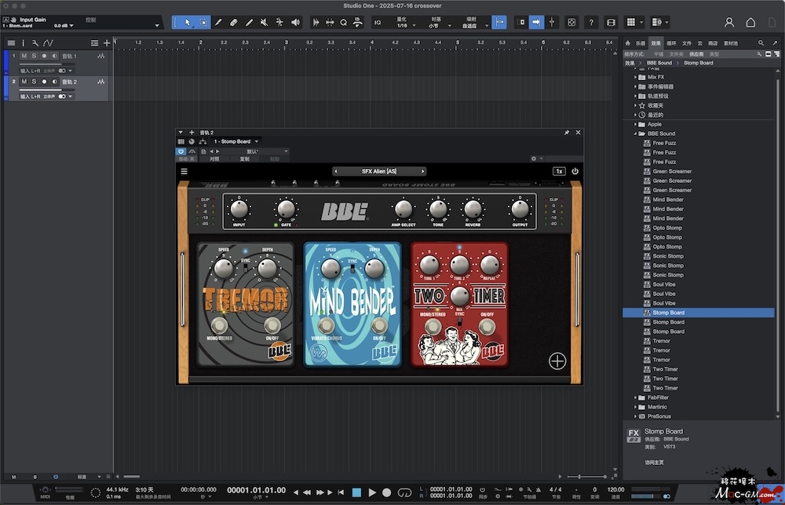Select Two Timer in the effects list

(665, 369)
